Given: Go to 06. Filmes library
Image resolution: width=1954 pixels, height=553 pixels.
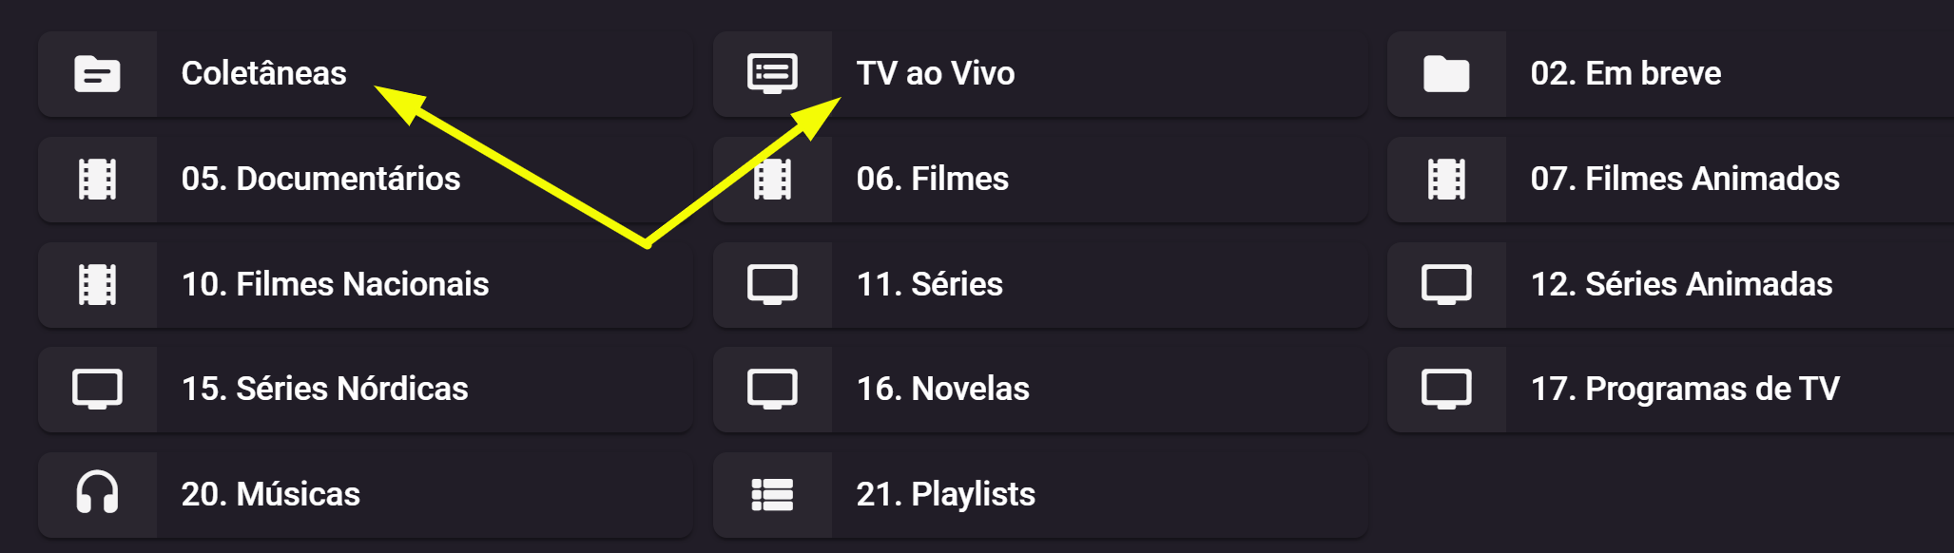Looking at the screenshot, I should pos(932,180).
